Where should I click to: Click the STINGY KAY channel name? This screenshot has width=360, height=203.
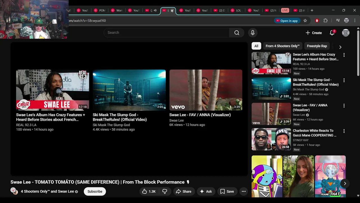[301, 140]
